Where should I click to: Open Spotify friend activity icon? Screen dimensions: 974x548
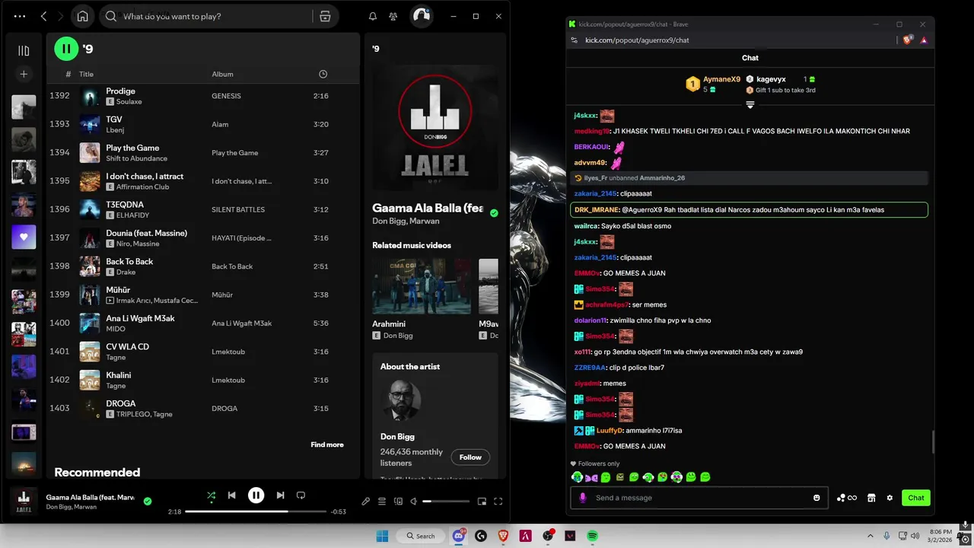pyautogui.click(x=393, y=16)
